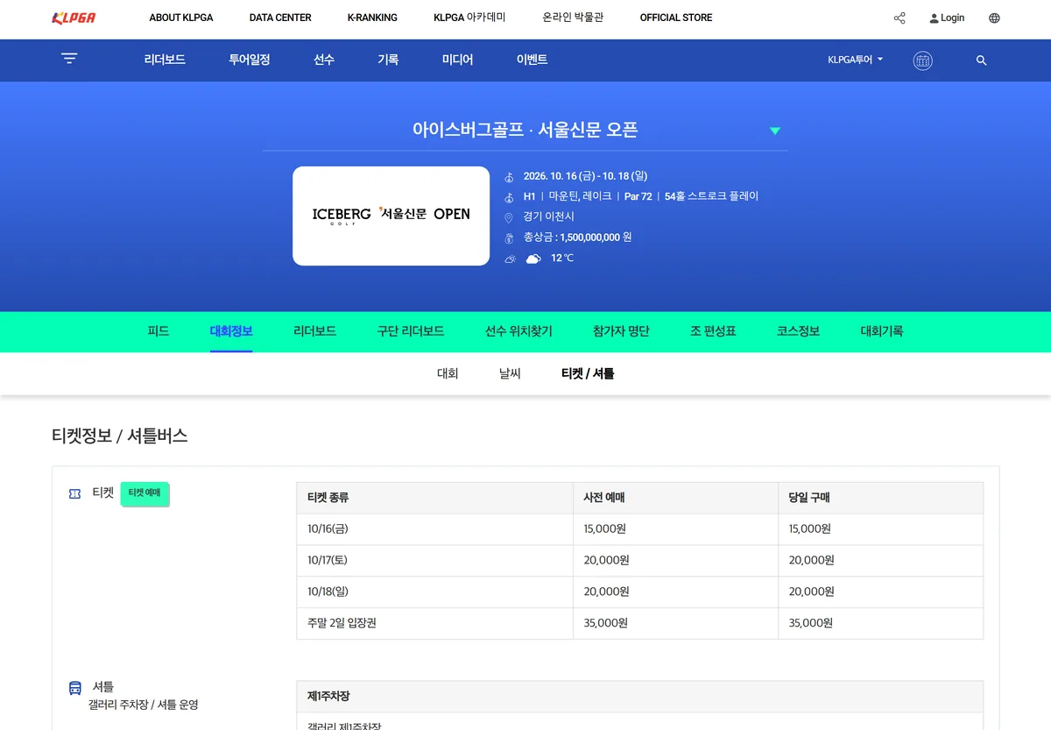Open the 구단 리더보드 tab

[411, 331]
